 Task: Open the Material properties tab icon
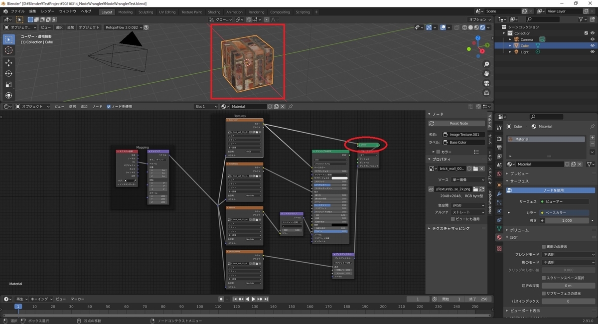[x=499, y=237]
